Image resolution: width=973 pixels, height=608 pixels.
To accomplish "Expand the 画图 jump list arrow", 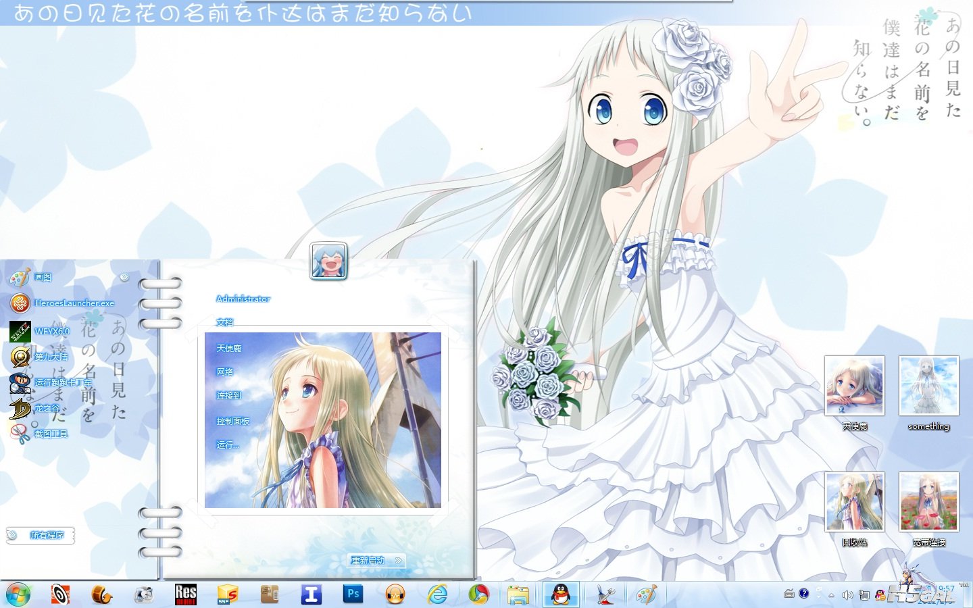I will (124, 277).
